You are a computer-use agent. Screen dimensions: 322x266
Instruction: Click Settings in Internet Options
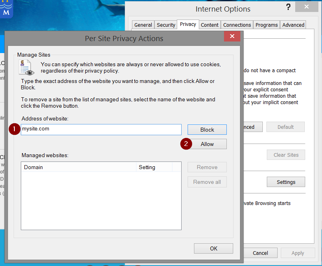[x=286, y=182]
